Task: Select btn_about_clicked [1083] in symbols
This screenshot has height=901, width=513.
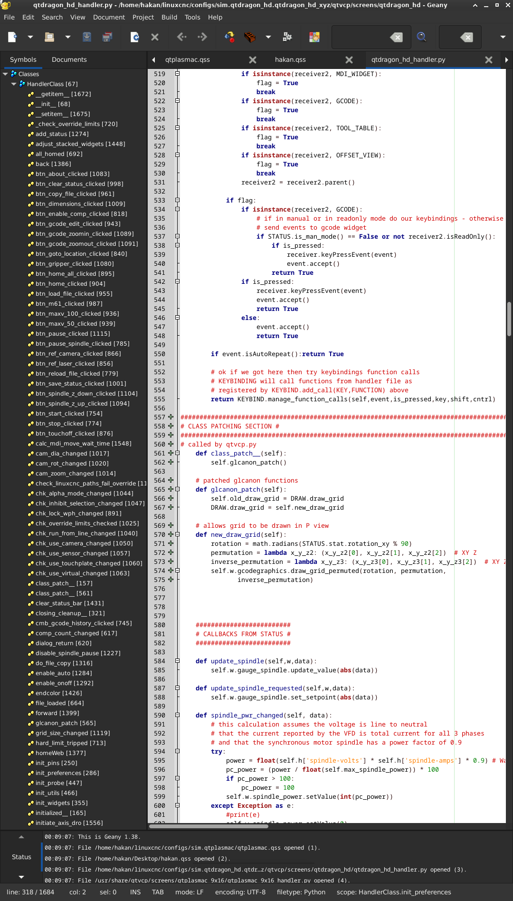Action: click(x=72, y=174)
